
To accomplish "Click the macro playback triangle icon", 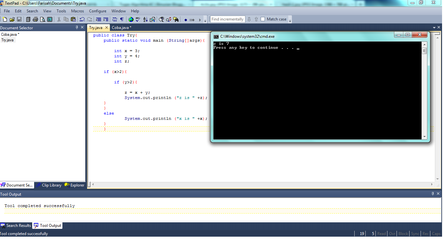I will pyautogui.click(x=200, y=20).
